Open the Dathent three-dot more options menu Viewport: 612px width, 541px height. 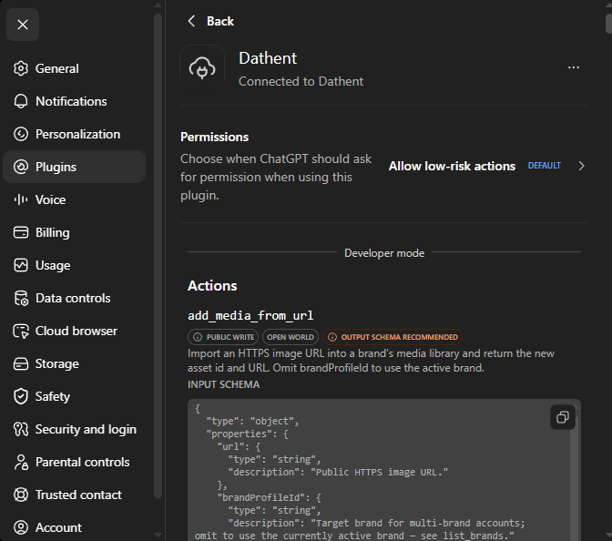pyautogui.click(x=574, y=67)
